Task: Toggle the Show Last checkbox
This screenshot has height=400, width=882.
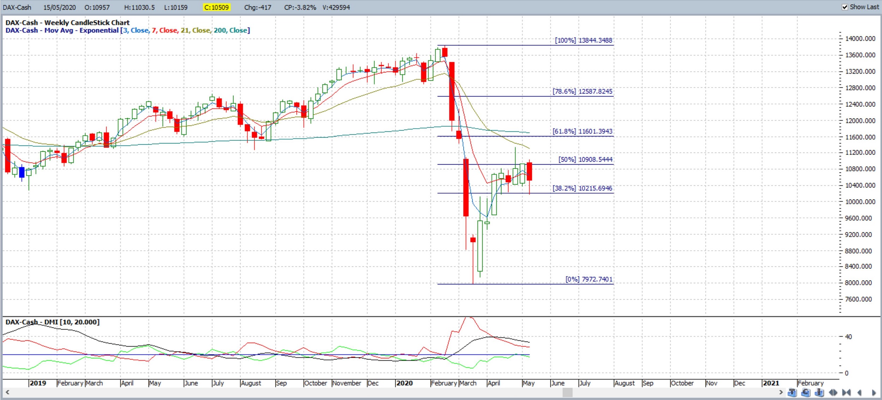Action: click(x=845, y=7)
